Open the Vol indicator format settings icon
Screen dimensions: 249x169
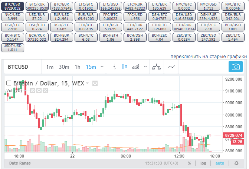[x=39, y=90]
